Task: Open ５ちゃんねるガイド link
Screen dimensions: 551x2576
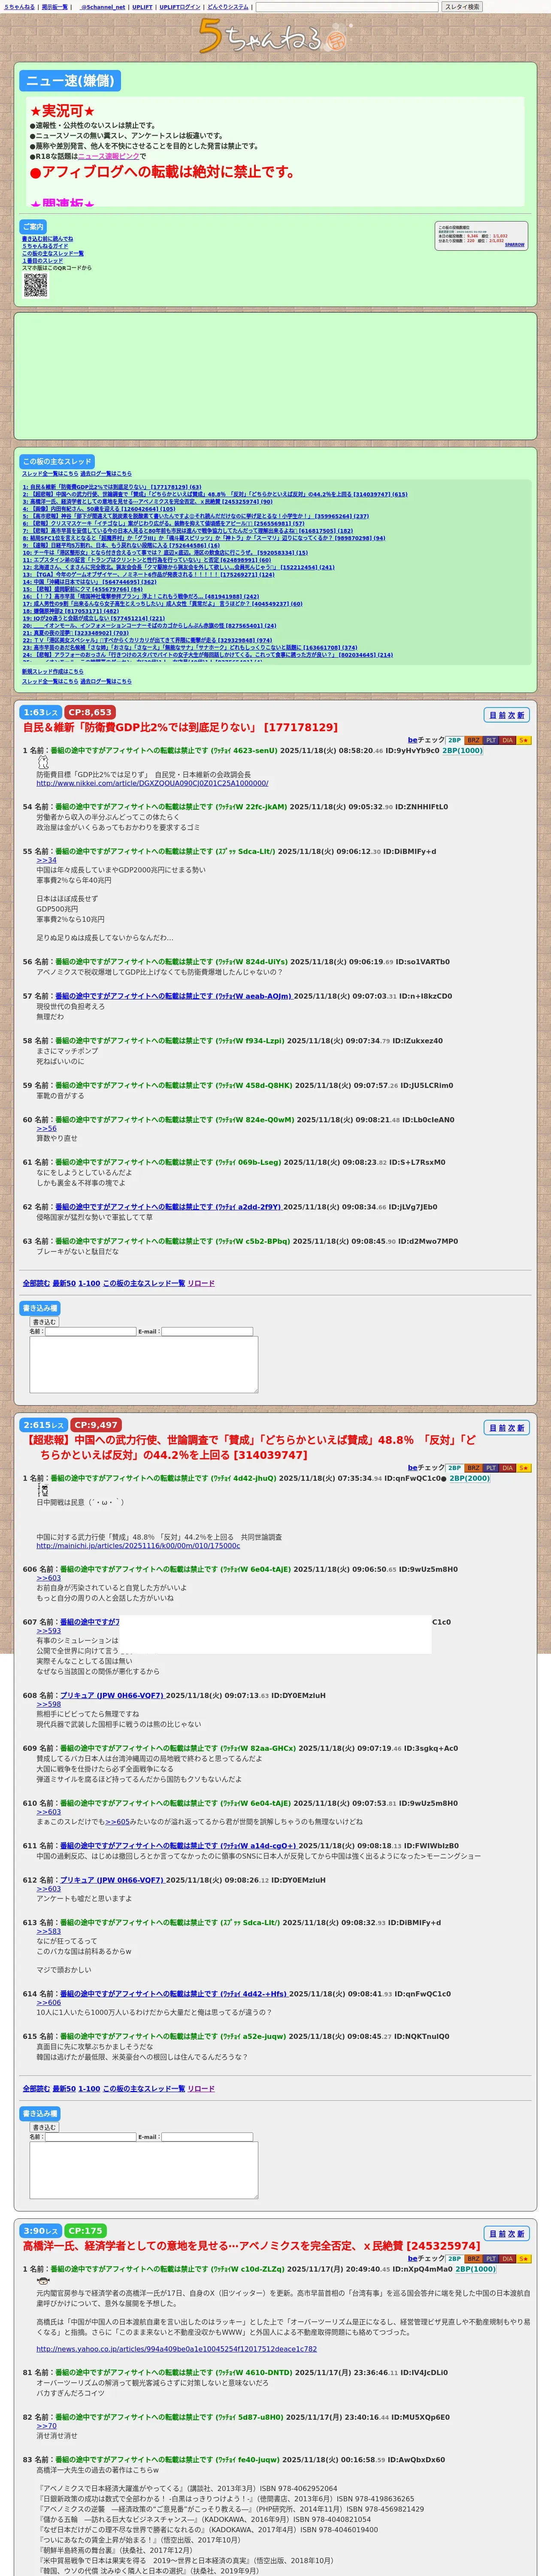Action: pos(45,246)
